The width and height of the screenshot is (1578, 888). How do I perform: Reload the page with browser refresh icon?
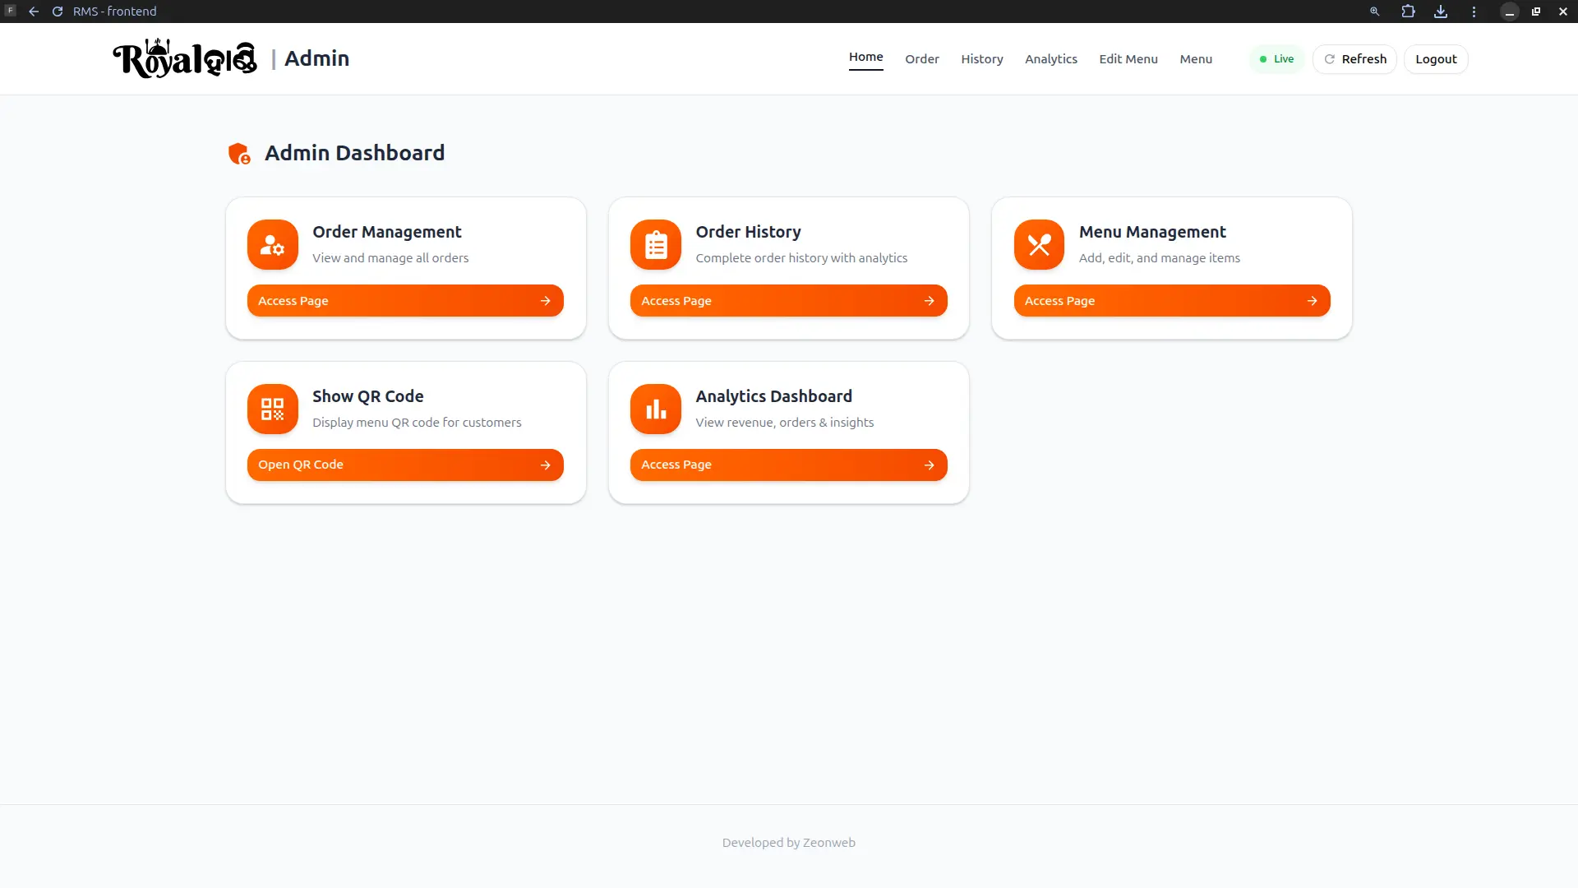point(58,12)
